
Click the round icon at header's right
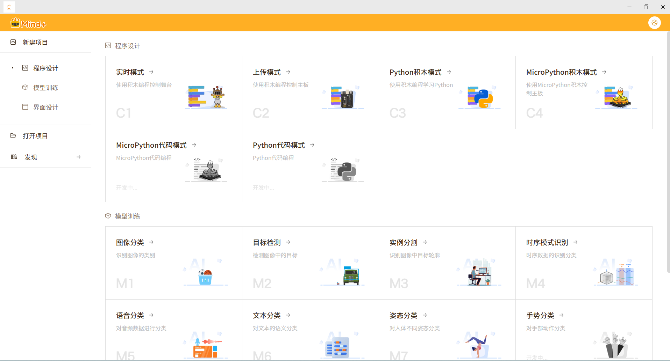coord(654,23)
